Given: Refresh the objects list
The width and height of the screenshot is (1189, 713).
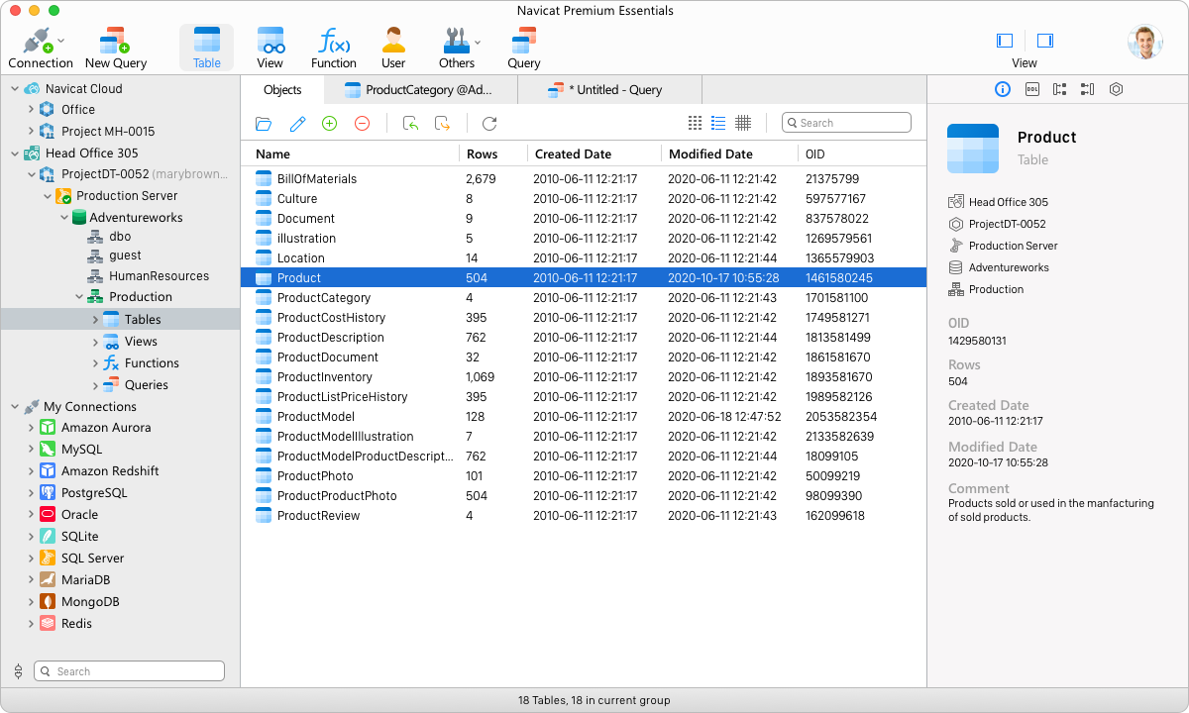Looking at the screenshot, I should [x=489, y=124].
